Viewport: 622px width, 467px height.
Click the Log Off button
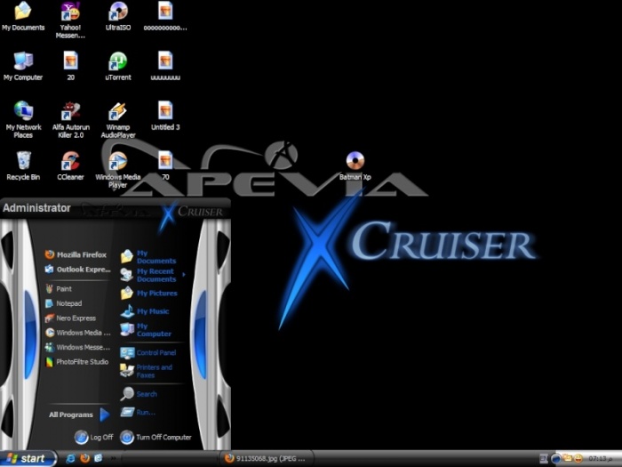(93, 438)
